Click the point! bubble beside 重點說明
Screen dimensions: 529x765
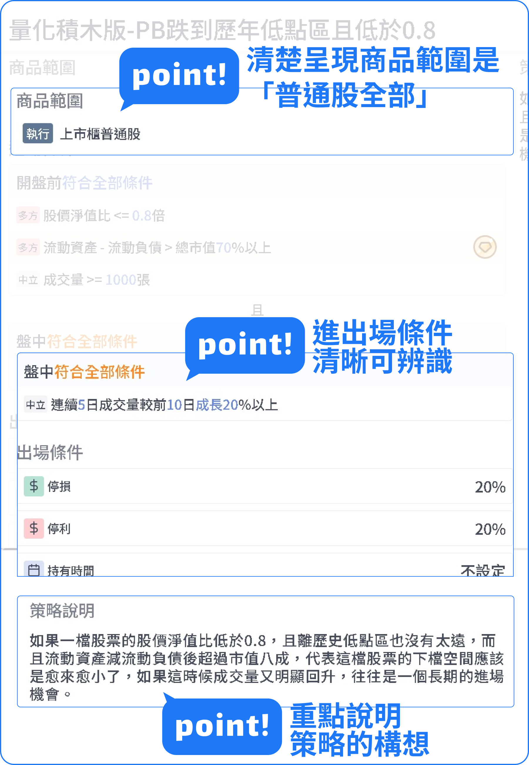click(222, 727)
